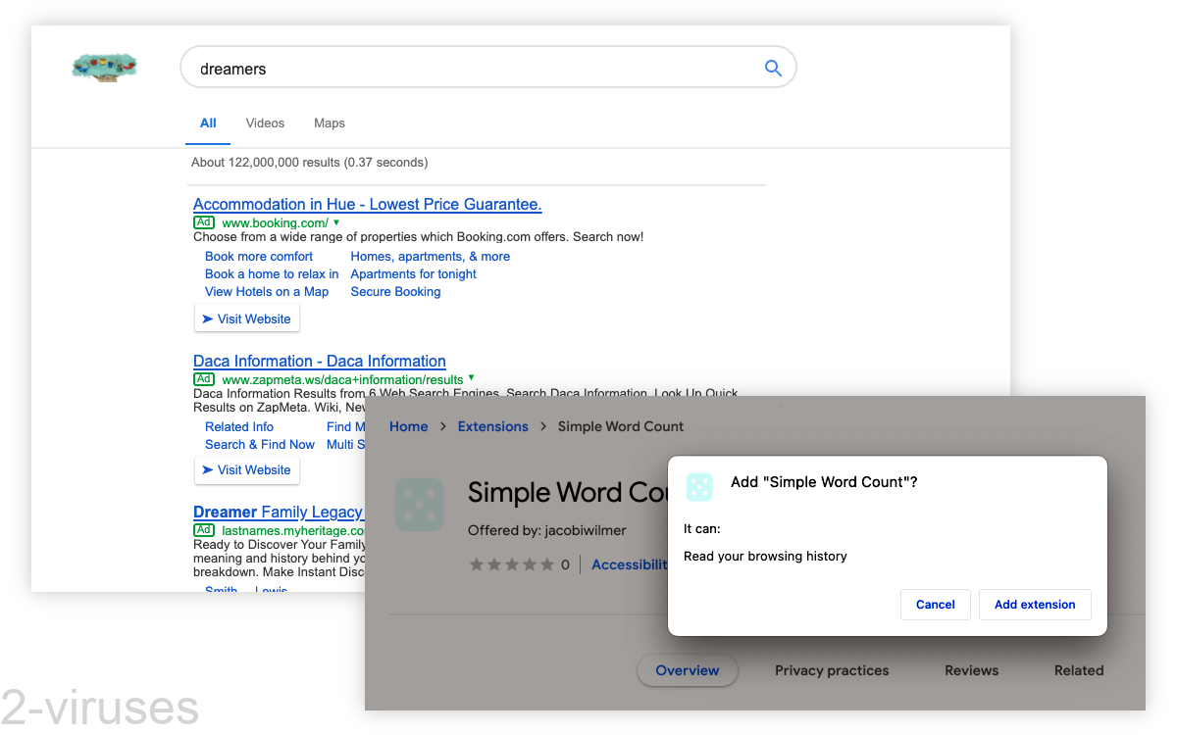Image resolution: width=1177 pixels, height=735 pixels.
Task: Click the green Ad badge beside booking.com
Action: point(203,222)
